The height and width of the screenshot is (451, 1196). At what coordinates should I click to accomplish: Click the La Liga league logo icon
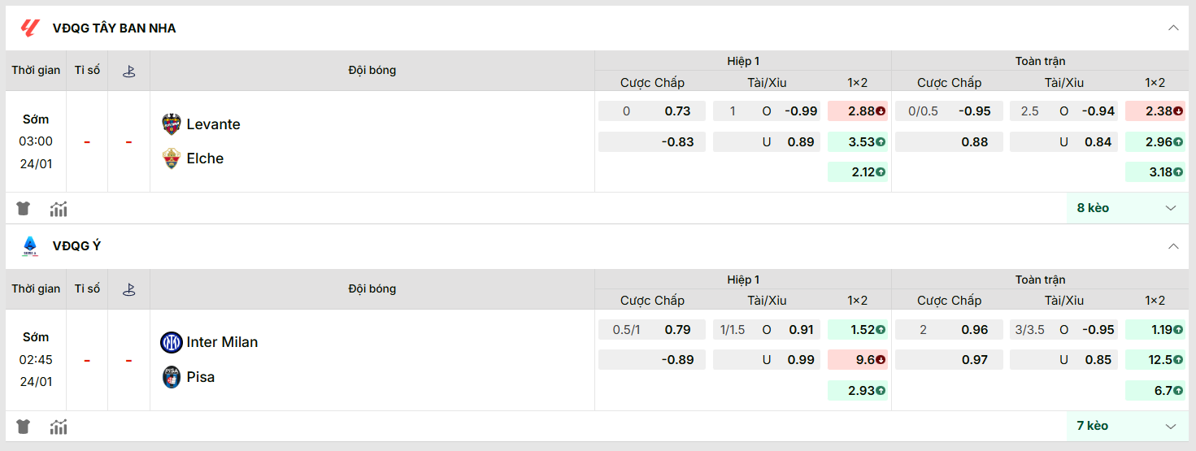pyautogui.click(x=30, y=28)
